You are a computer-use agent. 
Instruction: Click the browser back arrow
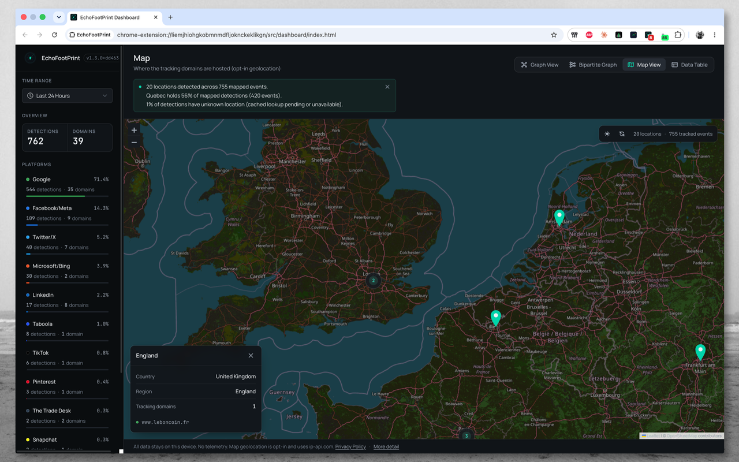point(25,35)
